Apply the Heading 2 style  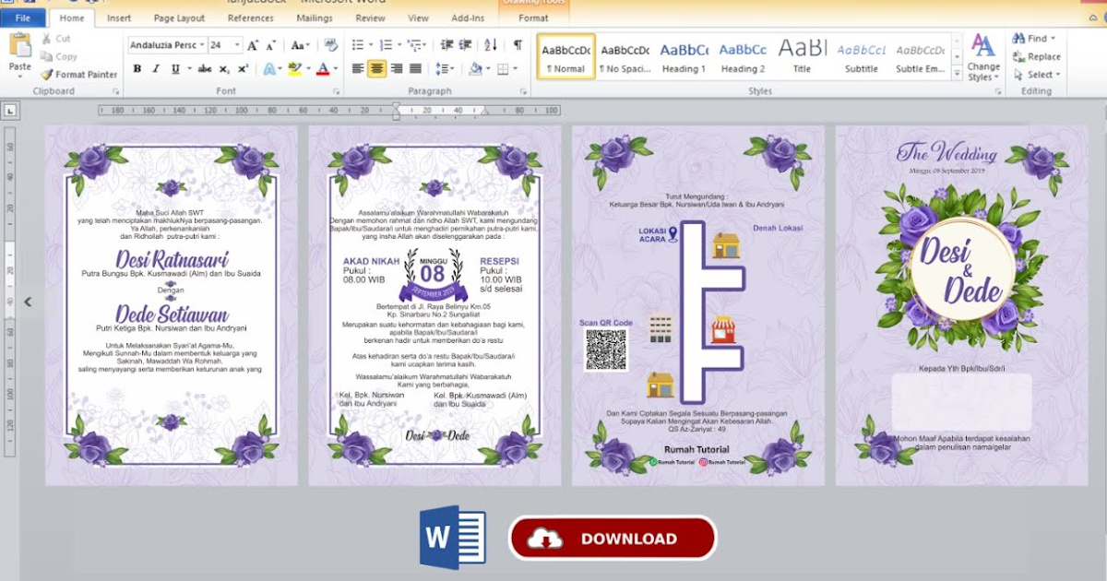tap(743, 57)
